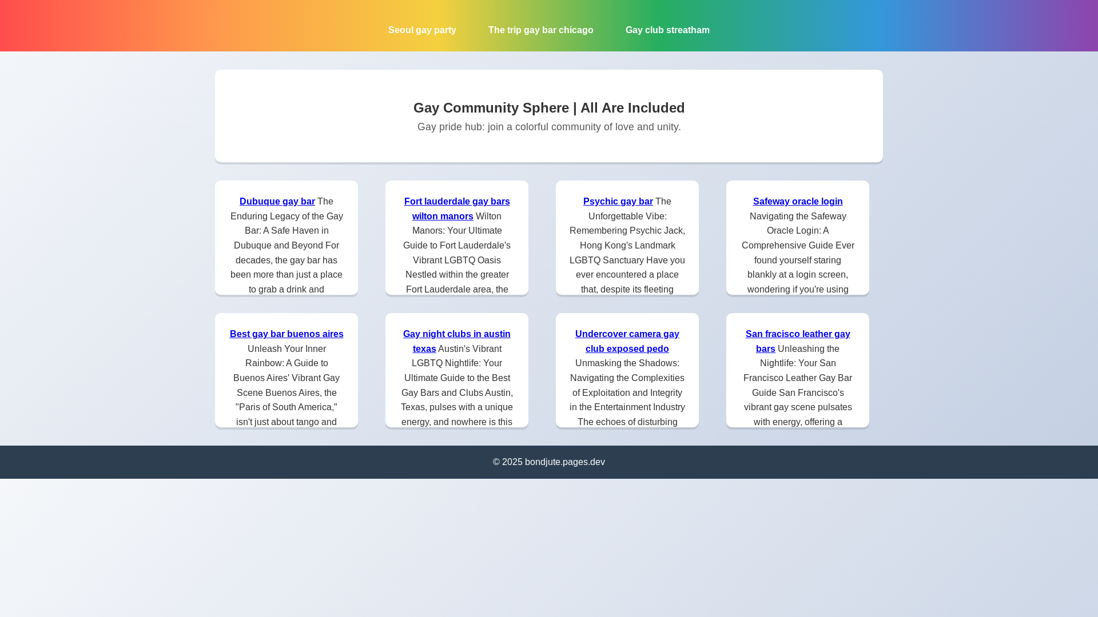Open Gay night clubs in austin texas link
This screenshot has height=617, width=1098.
point(456,342)
